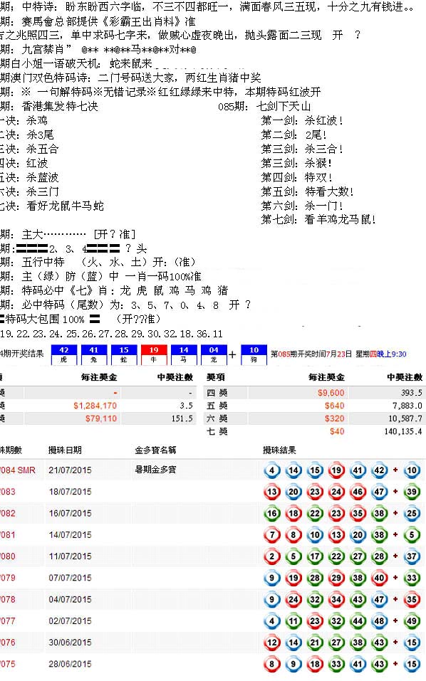Select the special number 10 狗 box
The height and width of the screenshot is (681, 426).
click(254, 354)
